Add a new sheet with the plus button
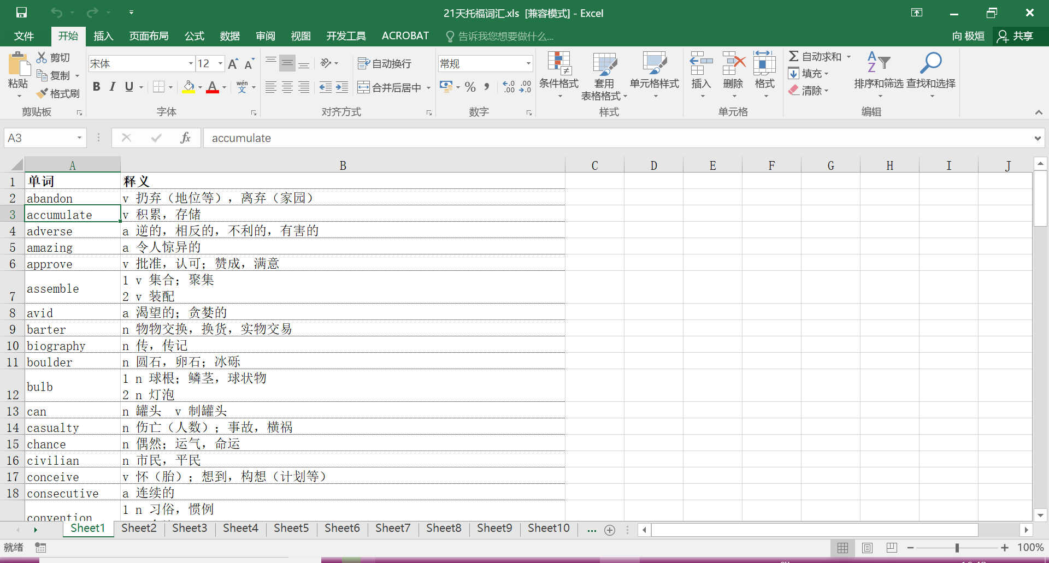Viewport: 1049px width, 563px height. pos(610,530)
